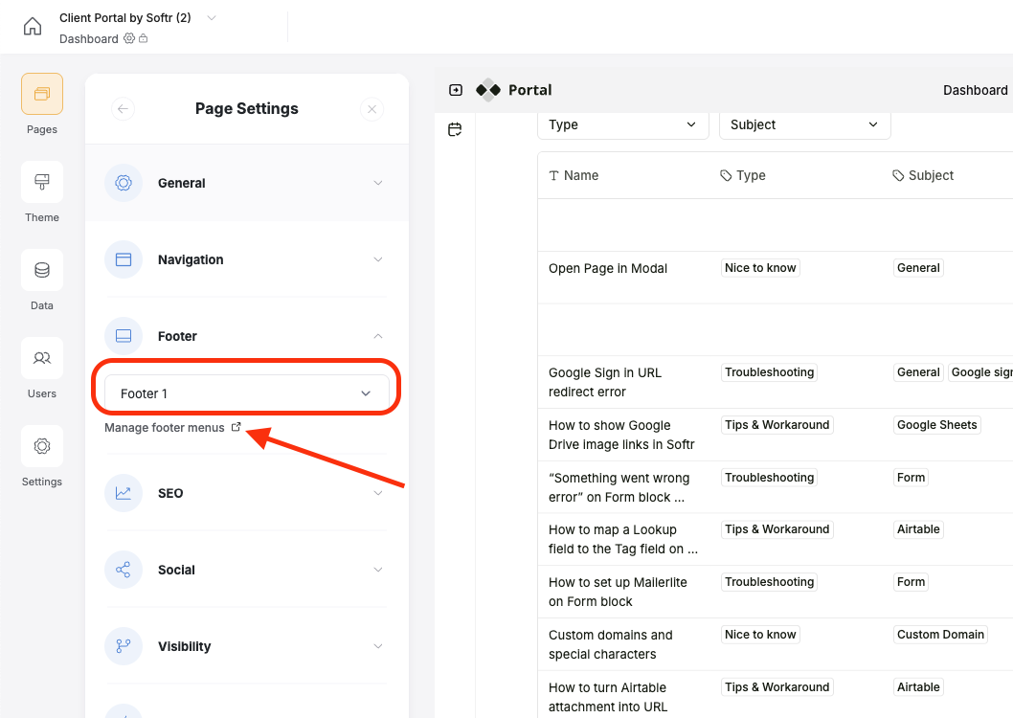Select How to map a Lookup field row
Image resolution: width=1013 pixels, height=718 pixels.
tap(776, 539)
